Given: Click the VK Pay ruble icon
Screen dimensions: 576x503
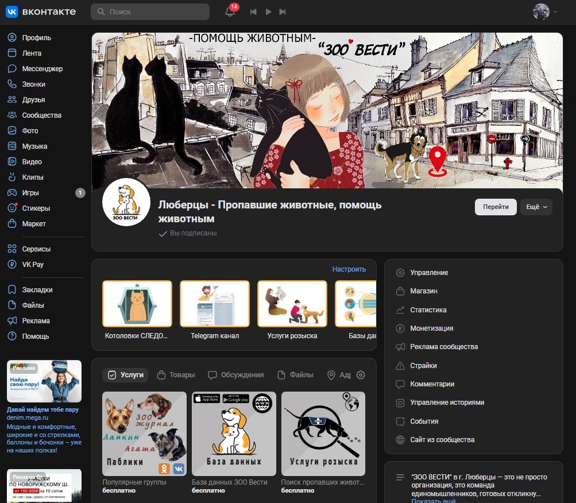Looking at the screenshot, I should 12,264.
